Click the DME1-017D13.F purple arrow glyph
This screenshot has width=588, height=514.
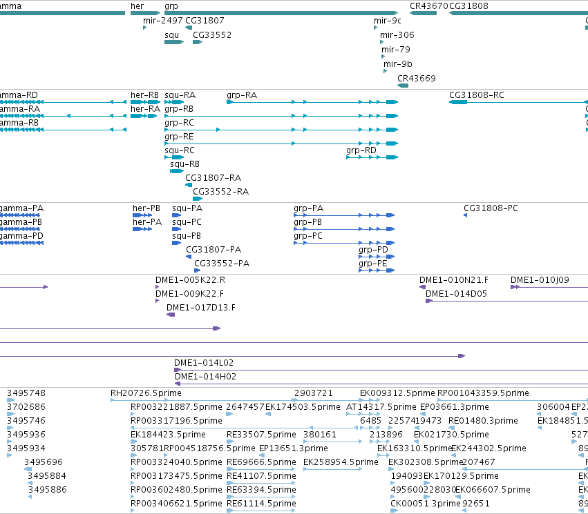[x=170, y=315]
